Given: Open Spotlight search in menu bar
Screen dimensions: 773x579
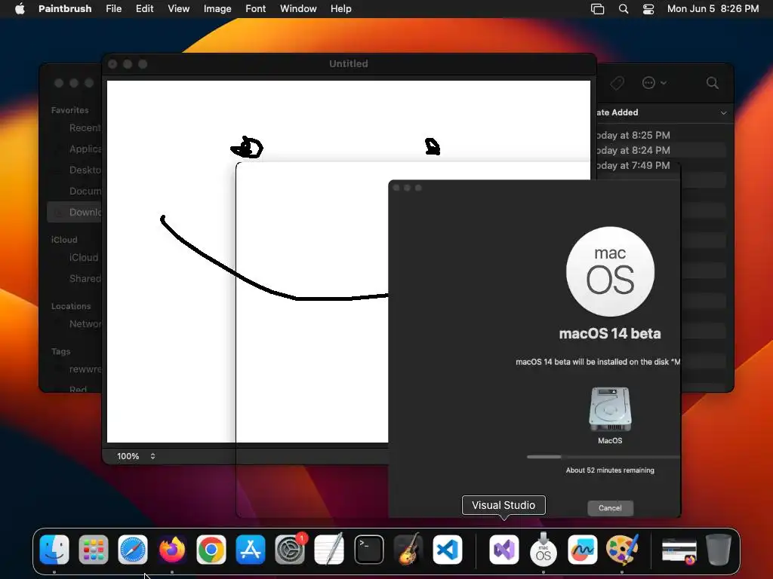Looking at the screenshot, I should point(624,9).
